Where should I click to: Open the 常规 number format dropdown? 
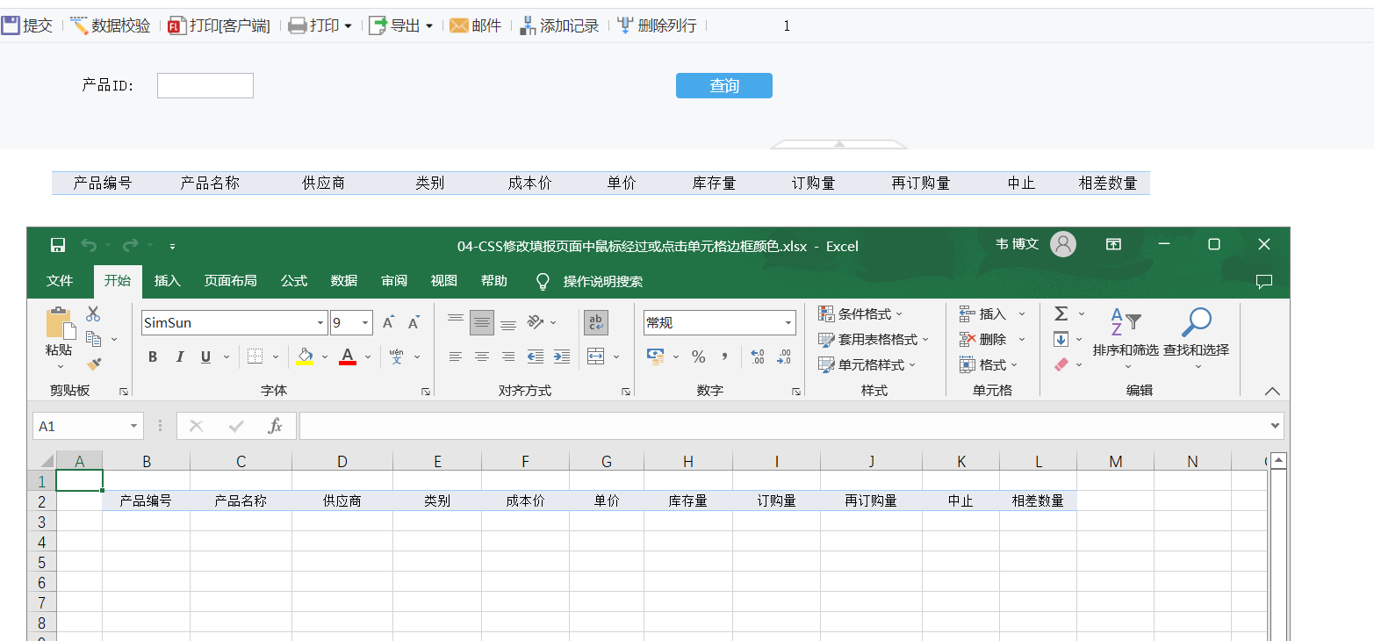tap(788, 322)
